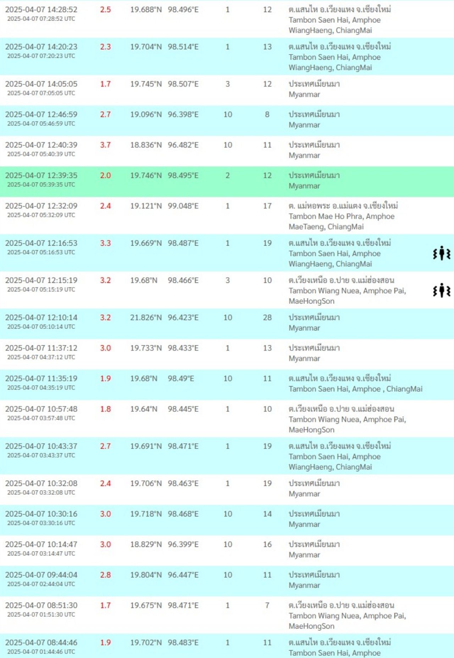Select latitude 19.804°N

[x=146, y=576]
